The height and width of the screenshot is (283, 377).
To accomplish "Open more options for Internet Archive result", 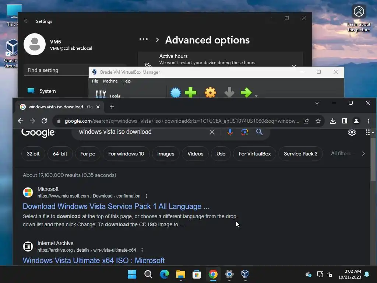I will click(142, 250).
